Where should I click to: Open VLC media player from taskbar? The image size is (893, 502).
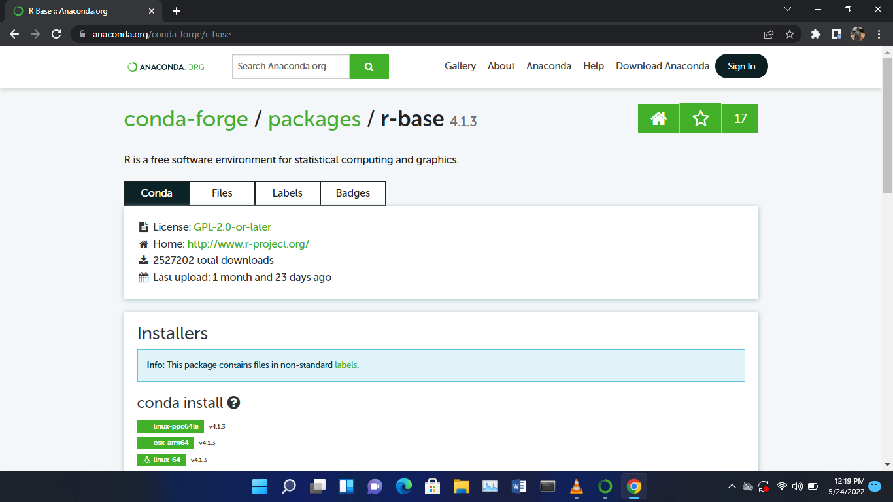(577, 486)
